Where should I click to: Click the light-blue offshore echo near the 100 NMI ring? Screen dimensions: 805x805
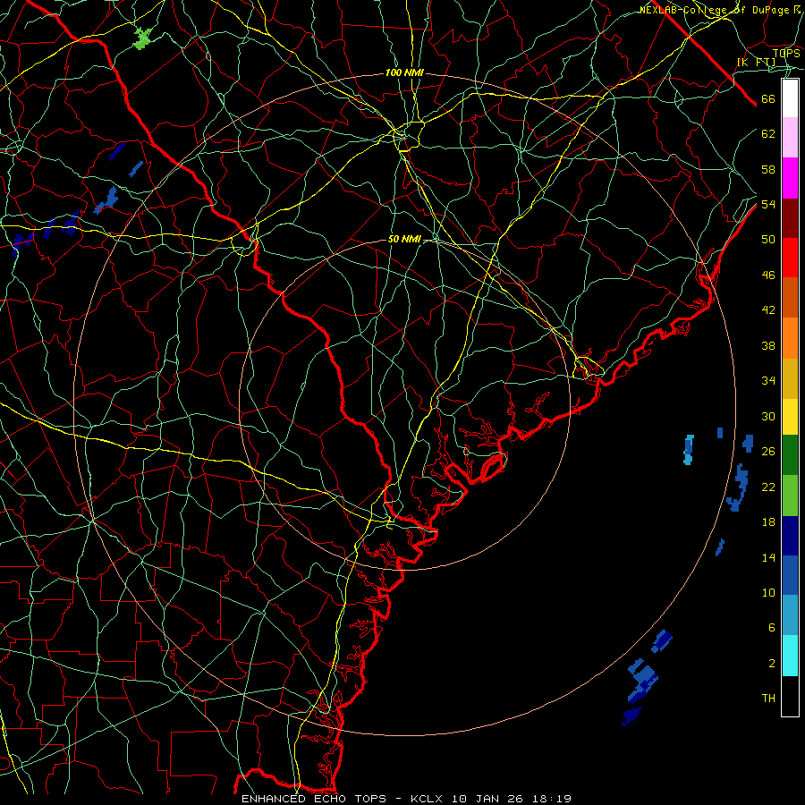tap(689, 450)
